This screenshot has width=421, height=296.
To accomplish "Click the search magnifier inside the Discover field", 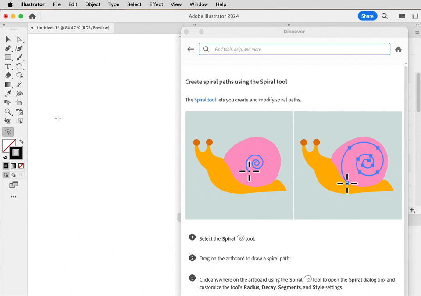I will click(x=206, y=49).
